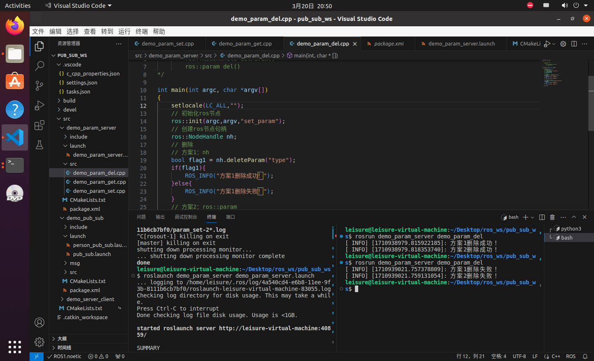Viewport: 594px width, 361px height.
Task: Click the remote window status bar icon
Action: pyautogui.click(x=37, y=356)
